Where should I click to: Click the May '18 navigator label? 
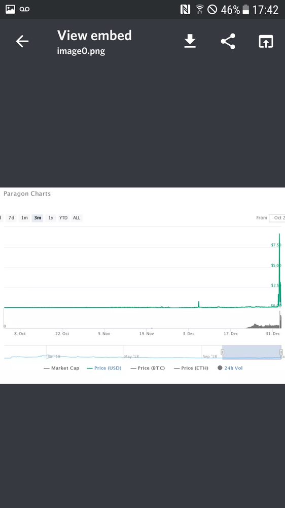132,357
